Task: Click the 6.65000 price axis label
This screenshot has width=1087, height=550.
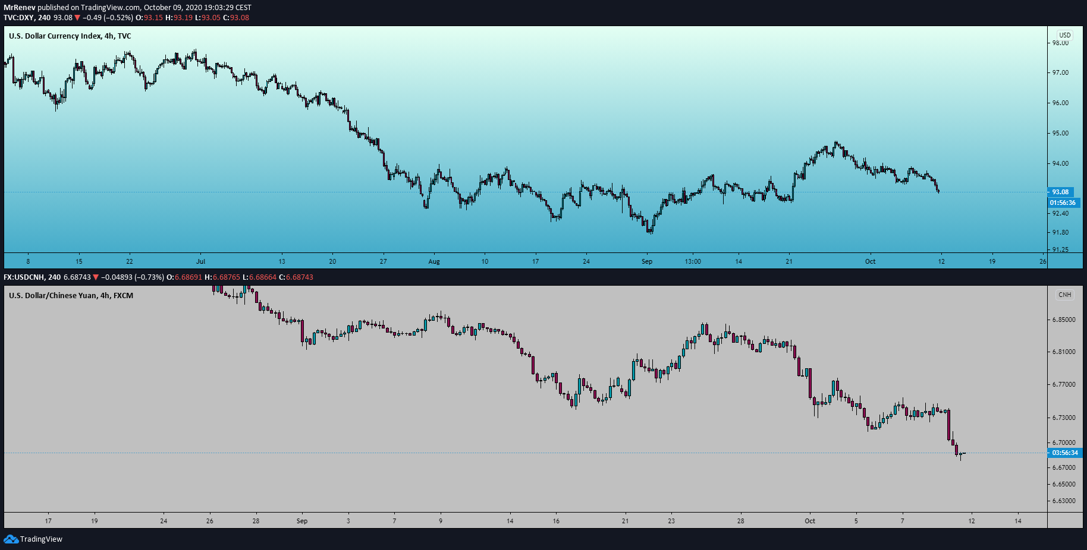Action: point(1064,484)
